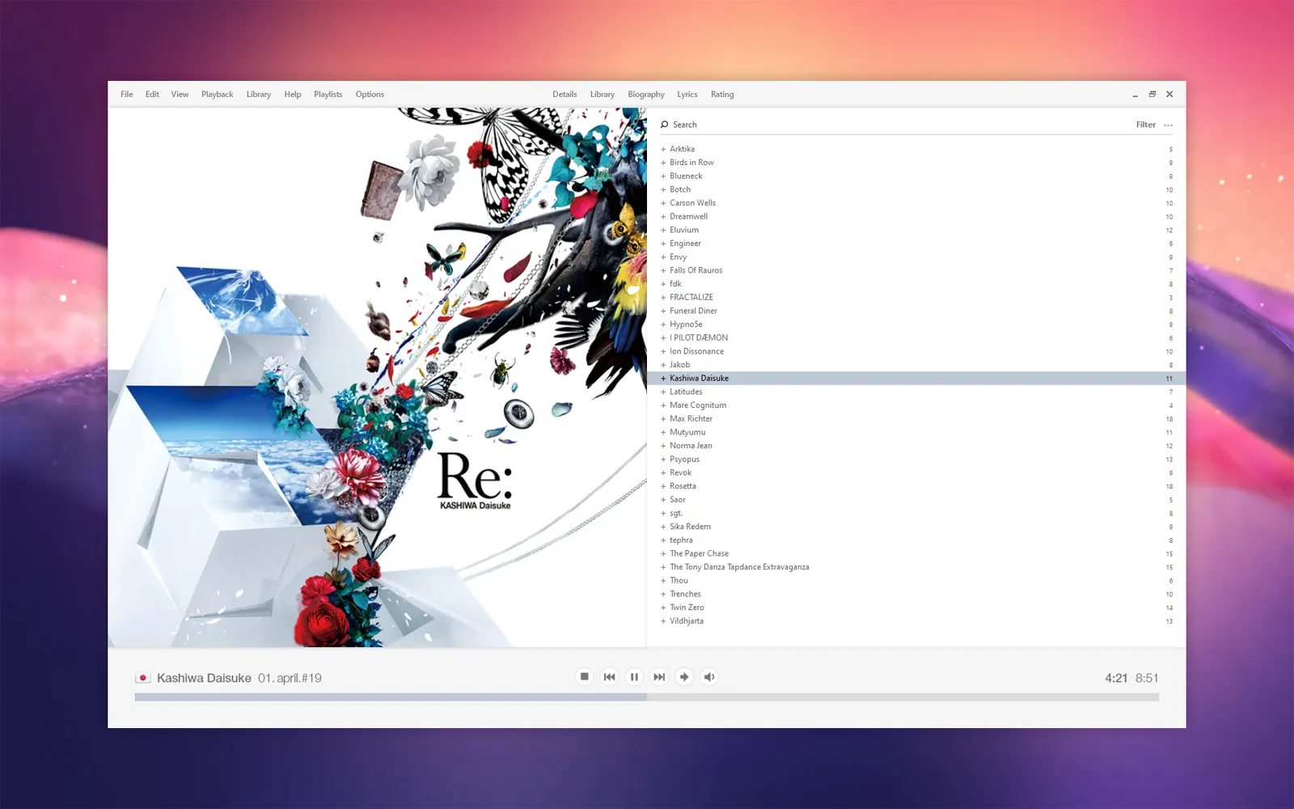The image size is (1294, 809).
Task: Expand the Max Richter artist node
Action: pyautogui.click(x=663, y=419)
